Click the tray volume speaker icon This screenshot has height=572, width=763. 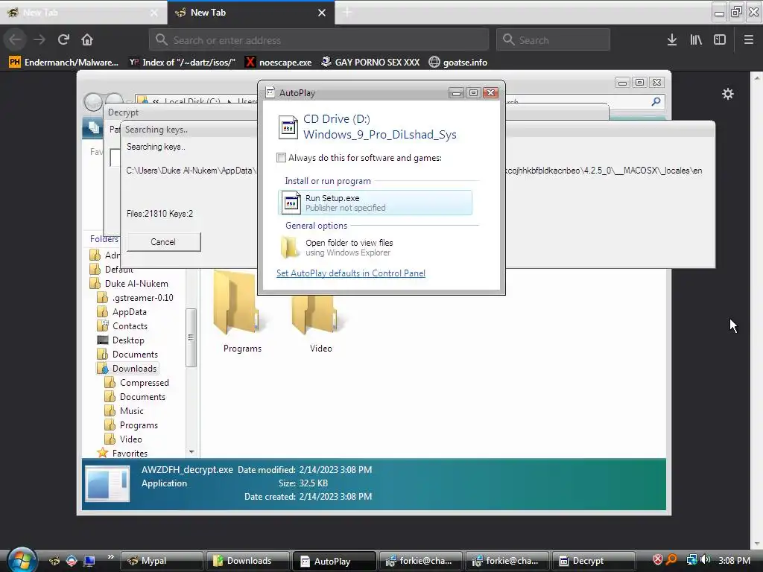(705, 560)
